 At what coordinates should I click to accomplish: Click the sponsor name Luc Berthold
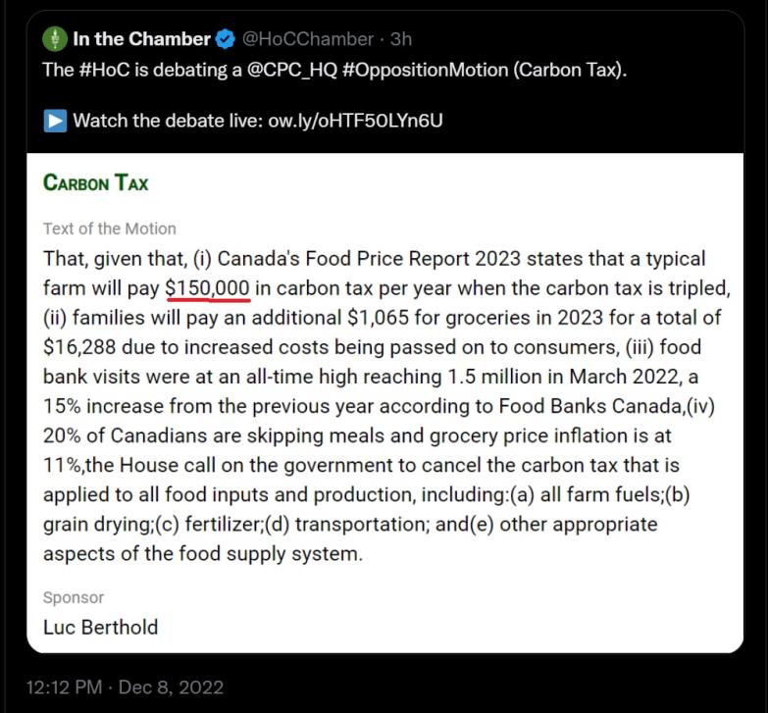tap(100, 627)
